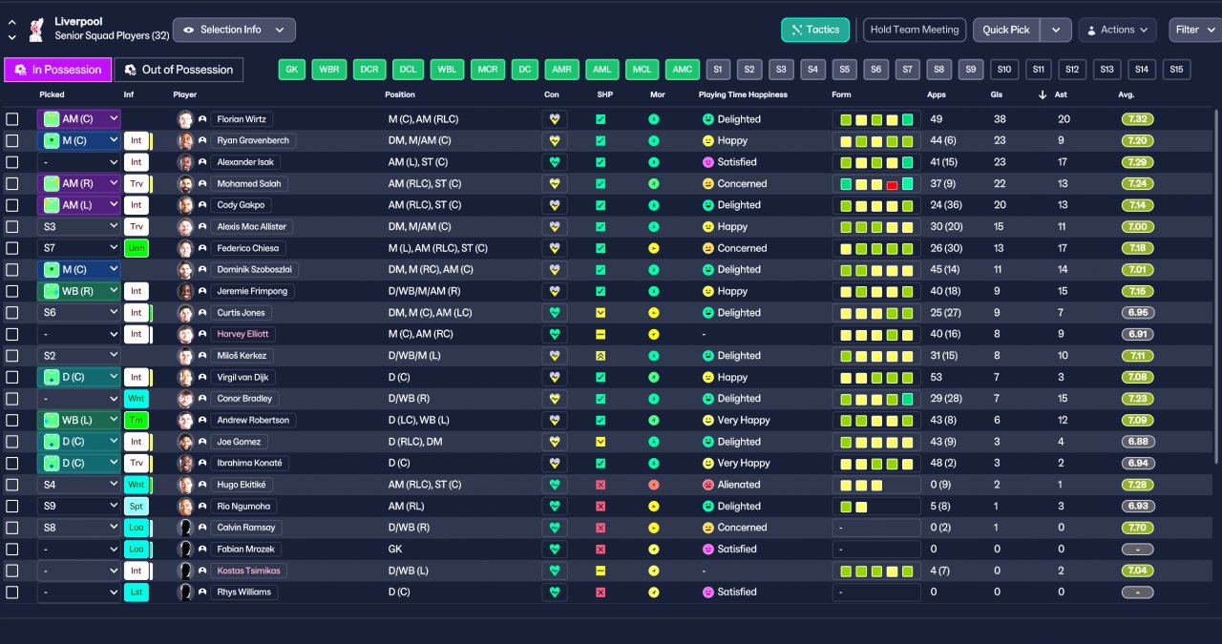Image resolution: width=1222 pixels, height=644 pixels.
Task: Click the Liverpool club crest icon
Action: point(36,29)
